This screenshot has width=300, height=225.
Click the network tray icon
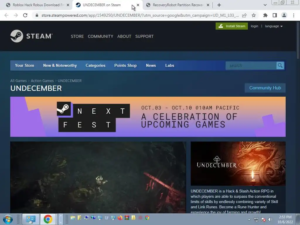(x=256, y=219)
